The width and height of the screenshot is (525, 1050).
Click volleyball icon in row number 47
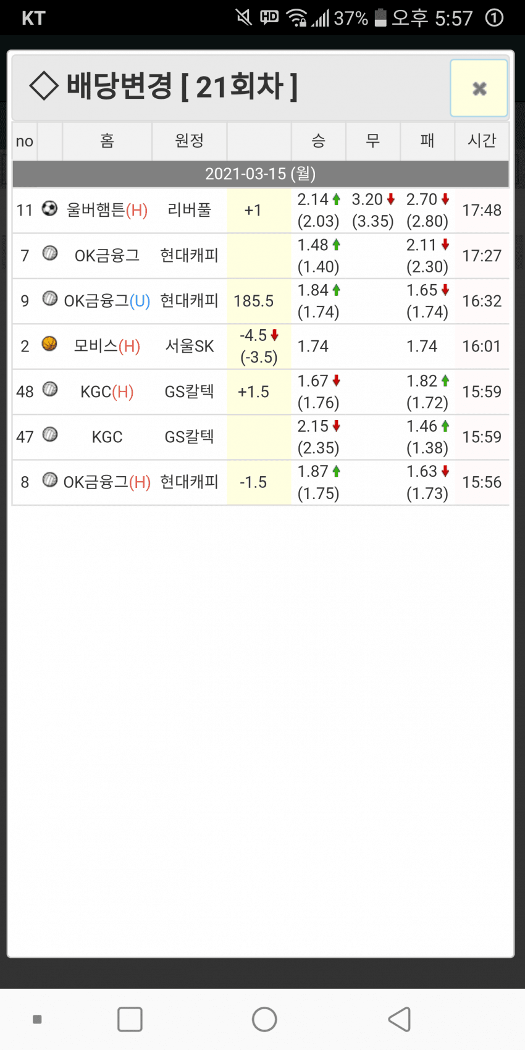tap(49, 435)
